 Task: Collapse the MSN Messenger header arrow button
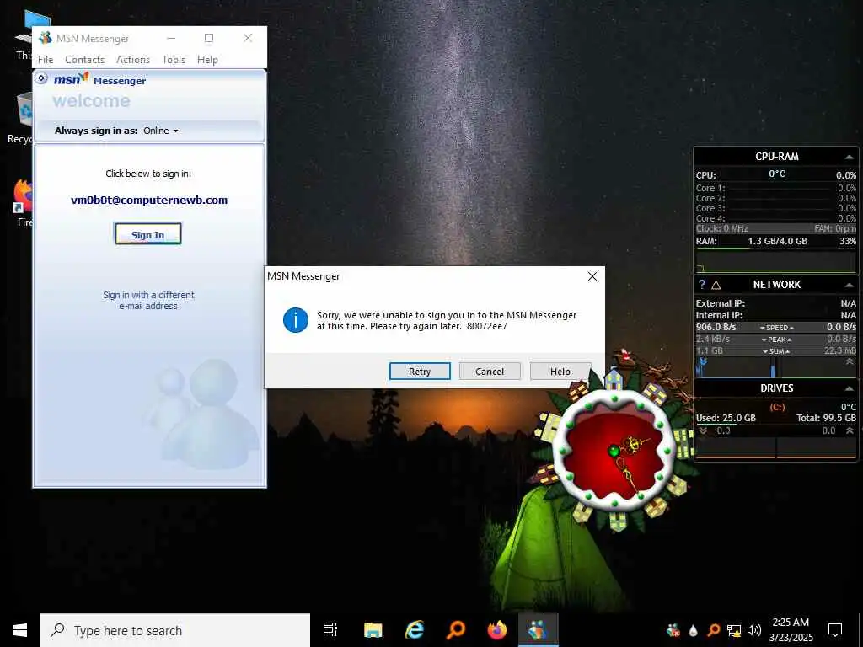[41, 78]
